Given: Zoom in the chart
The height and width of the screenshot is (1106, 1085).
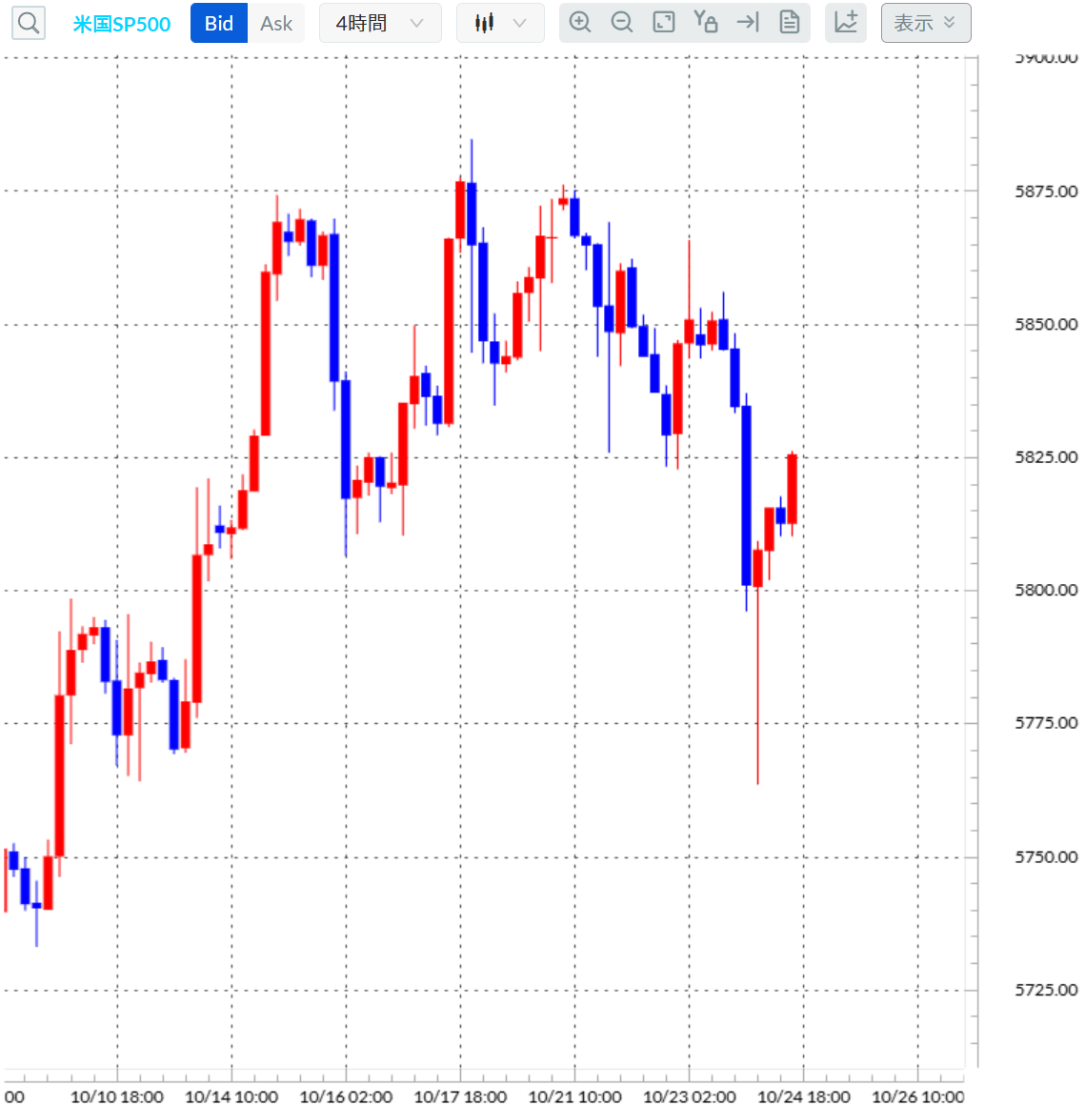Looking at the screenshot, I should 580,23.
